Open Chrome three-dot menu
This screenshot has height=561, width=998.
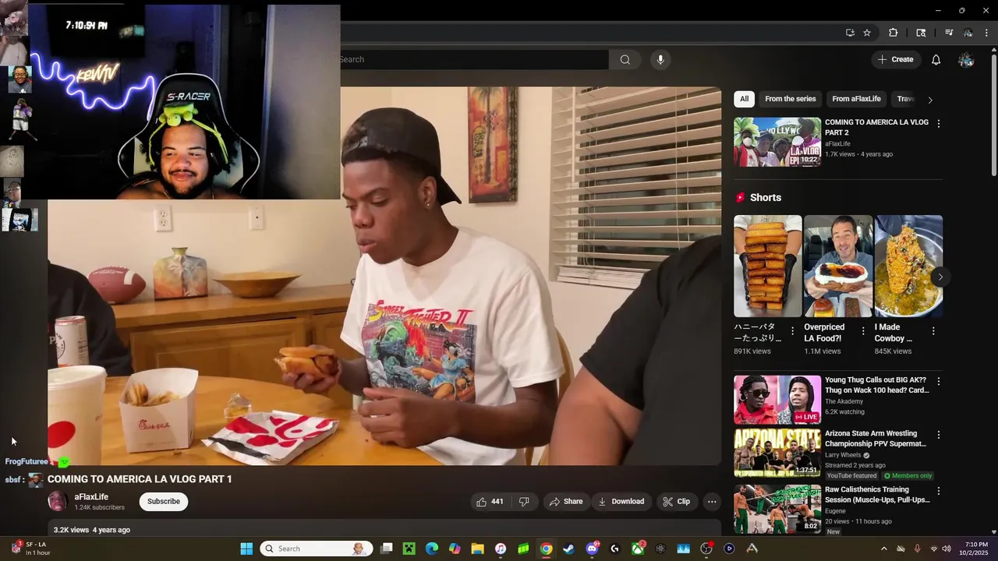click(986, 33)
